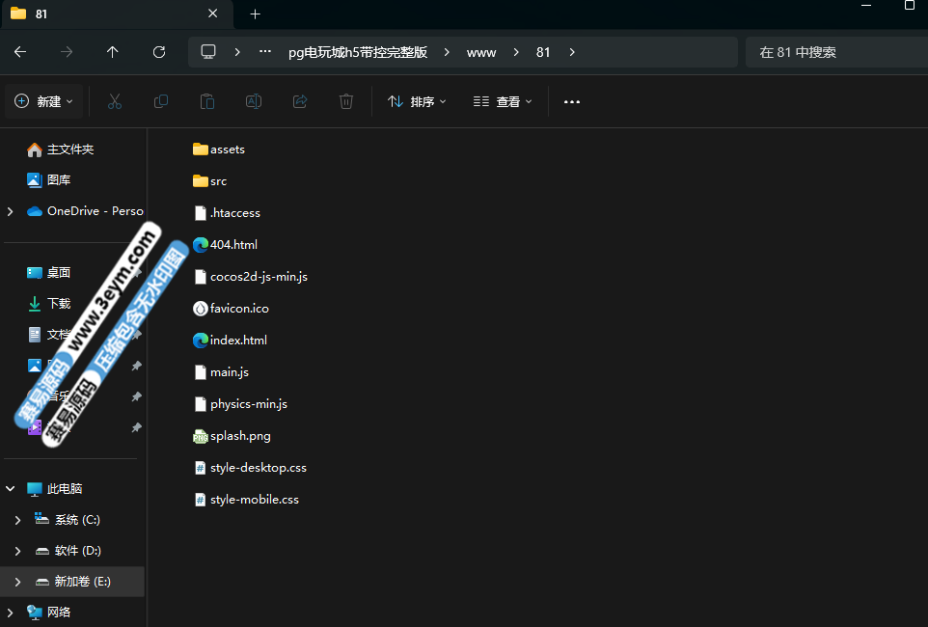The width and height of the screenshot is (928, 627).
Task: Open the three-dot more options menu
Action: pos(572,101)
